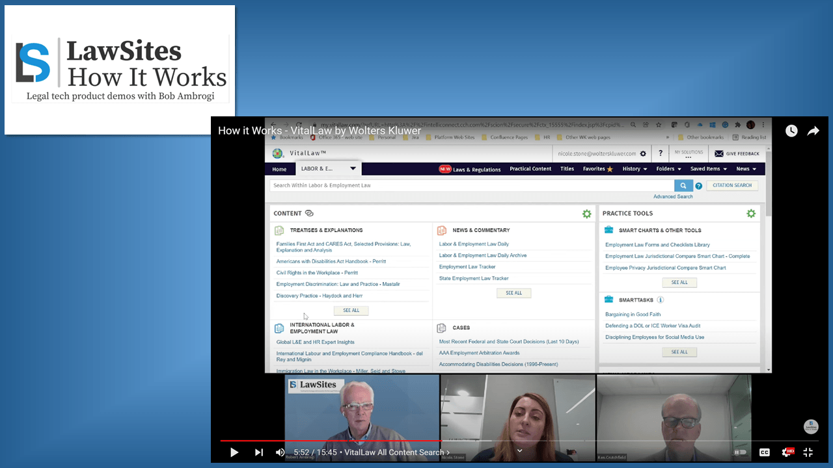Toggle the autoplay switch in player
Viewport: 833px width, 468px height.
click(x=741, y=452)
